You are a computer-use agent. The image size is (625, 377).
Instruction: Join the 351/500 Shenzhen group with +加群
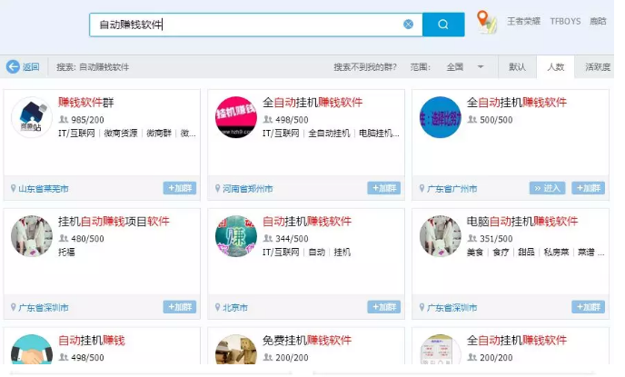pos(589,307)
